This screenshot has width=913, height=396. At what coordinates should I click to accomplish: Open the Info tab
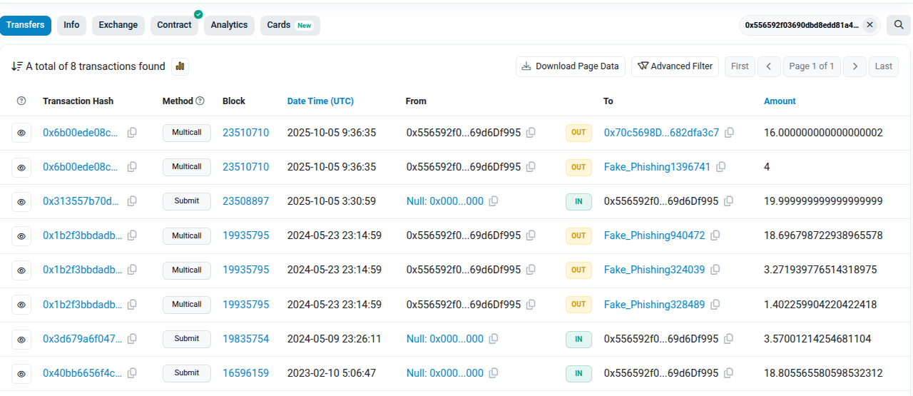pyautogui.click(x=71, y=25)
